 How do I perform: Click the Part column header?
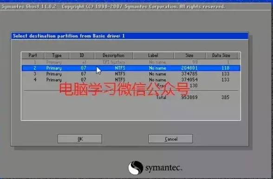point(33,56)
